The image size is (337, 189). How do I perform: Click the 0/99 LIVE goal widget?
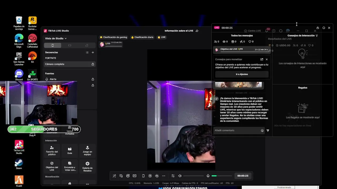pyautogui.click(x=111, y=44)
